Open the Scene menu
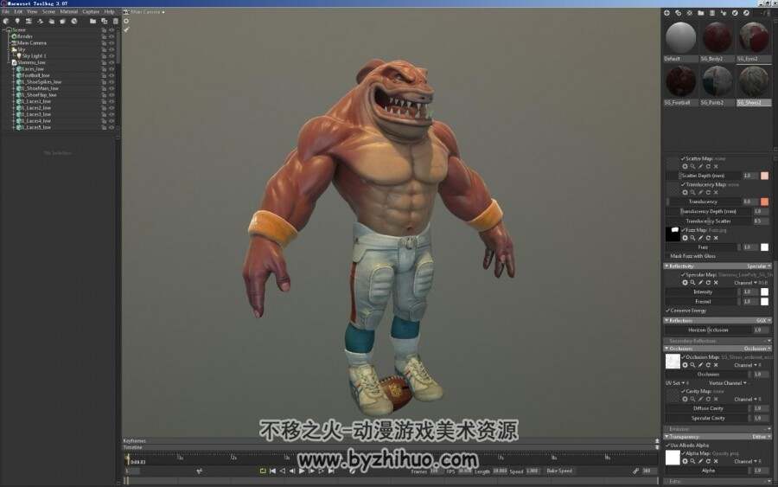This screenshot has width=778, height=487. click(x=48, y=11)
